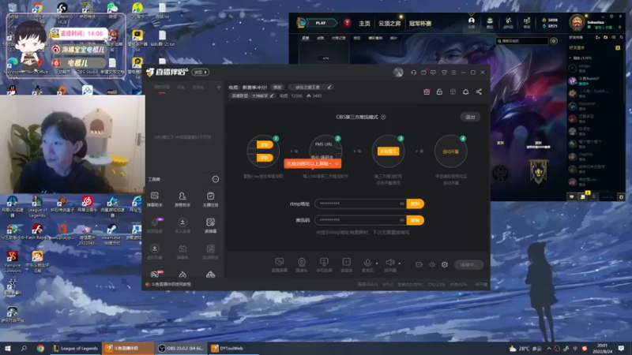This screenshot has width=632, height=355.
Task: Open settings gear in bottom bar
Action: (x=445, y=264)
